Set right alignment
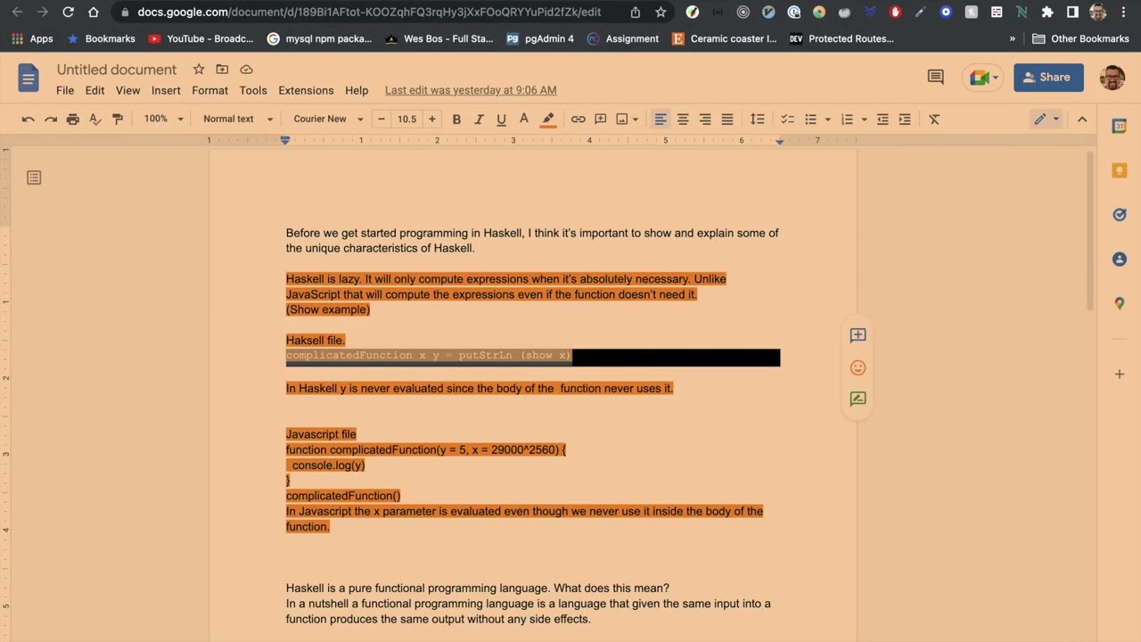This screenshot has height=642, width=1141. [705, 119]
